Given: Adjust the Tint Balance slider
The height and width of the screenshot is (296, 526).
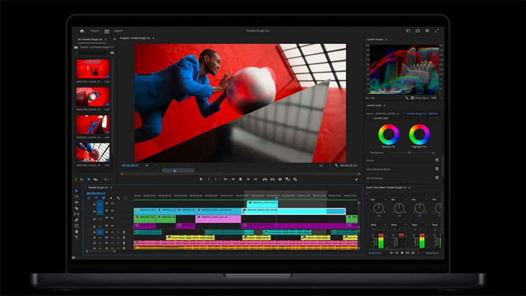Looking at the screenshot, I should coord(409,153).
